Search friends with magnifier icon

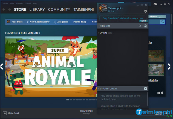tap(140, 26)
